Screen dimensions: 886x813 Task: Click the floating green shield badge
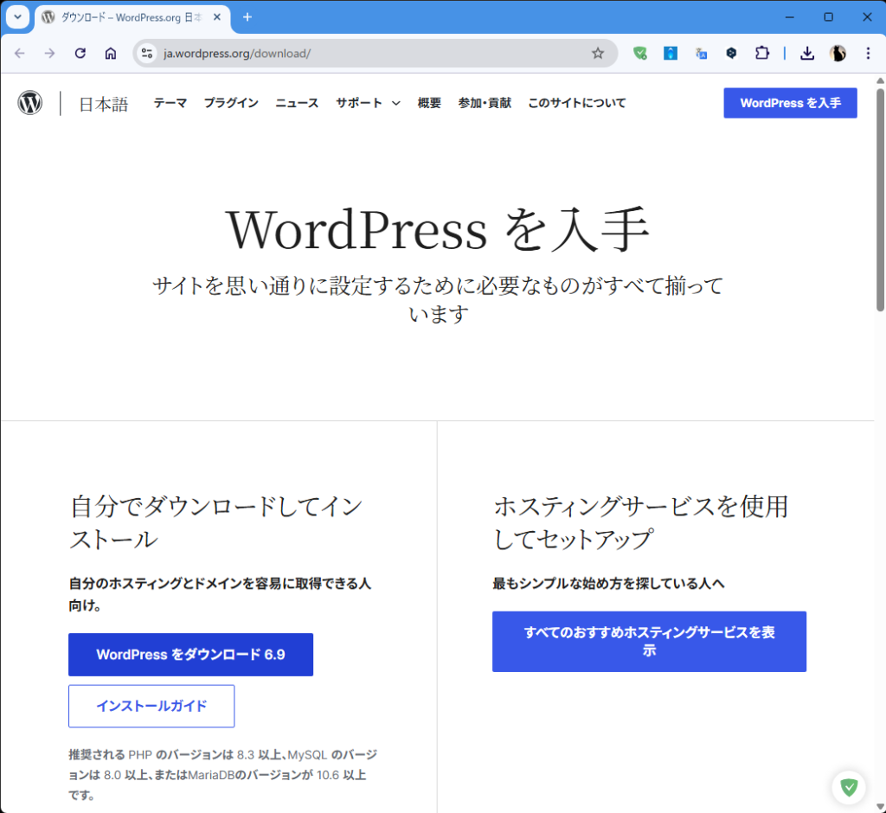point(849,787)
